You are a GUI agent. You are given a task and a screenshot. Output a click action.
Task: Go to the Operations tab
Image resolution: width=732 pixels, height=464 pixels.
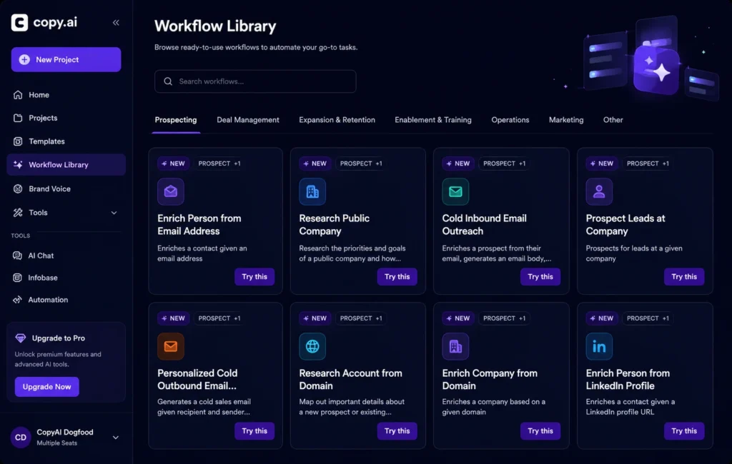coord(510,120)
